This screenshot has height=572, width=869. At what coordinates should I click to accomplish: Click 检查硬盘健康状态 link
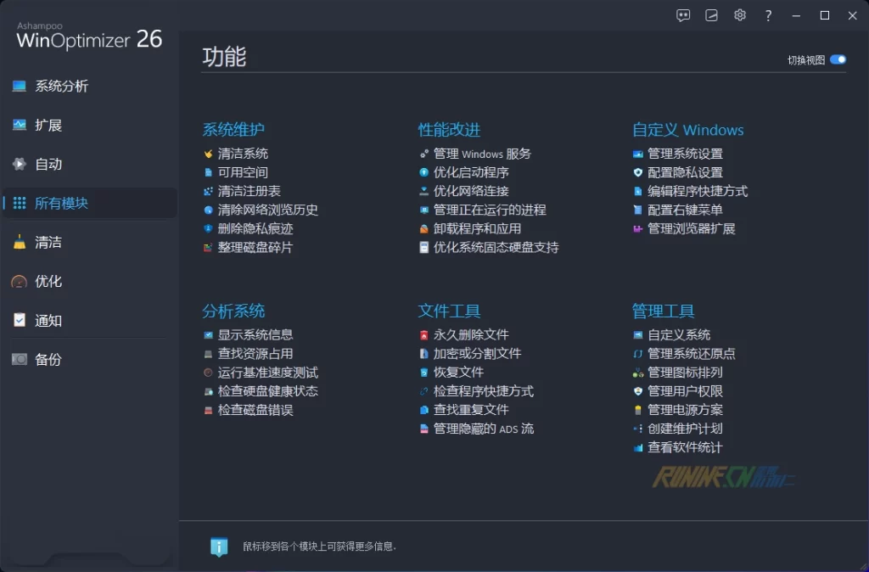point(267,391)
